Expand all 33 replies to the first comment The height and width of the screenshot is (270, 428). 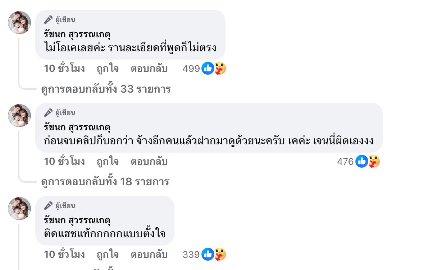[x=106, y=89]
